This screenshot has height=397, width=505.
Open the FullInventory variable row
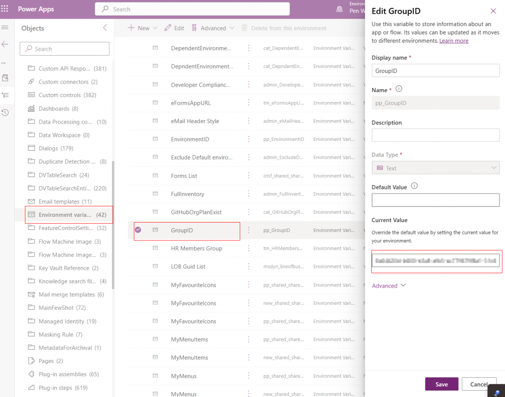pyautogui.click(x=187, y=194)
